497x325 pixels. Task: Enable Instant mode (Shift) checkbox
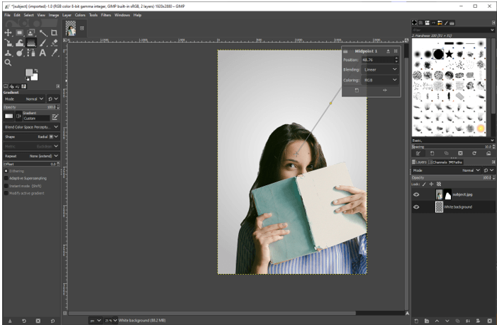pos(6,186)
